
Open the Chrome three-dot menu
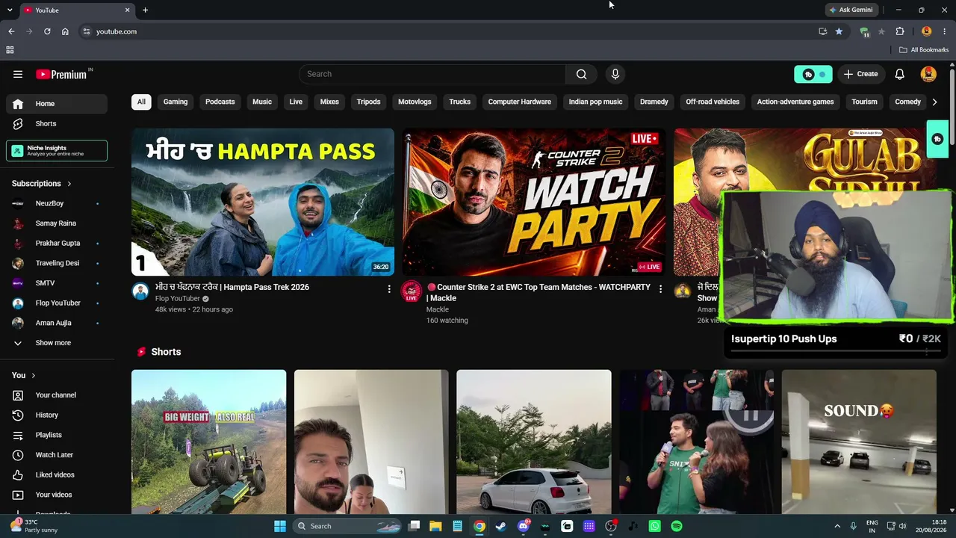point(945,31)
